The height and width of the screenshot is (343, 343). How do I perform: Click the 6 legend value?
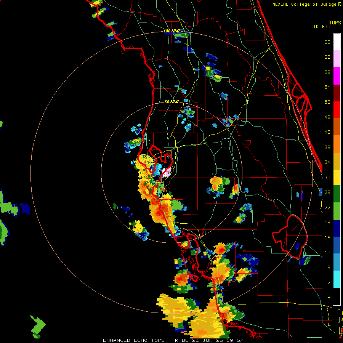coord(329,267)
